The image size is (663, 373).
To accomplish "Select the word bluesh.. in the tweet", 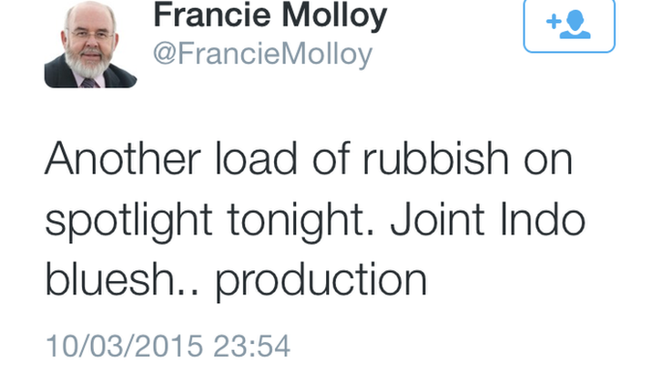I will point(122,279).
